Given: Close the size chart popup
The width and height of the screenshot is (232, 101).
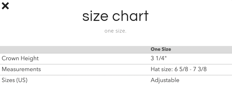Looking at the screenshot, I should point(5,6).
